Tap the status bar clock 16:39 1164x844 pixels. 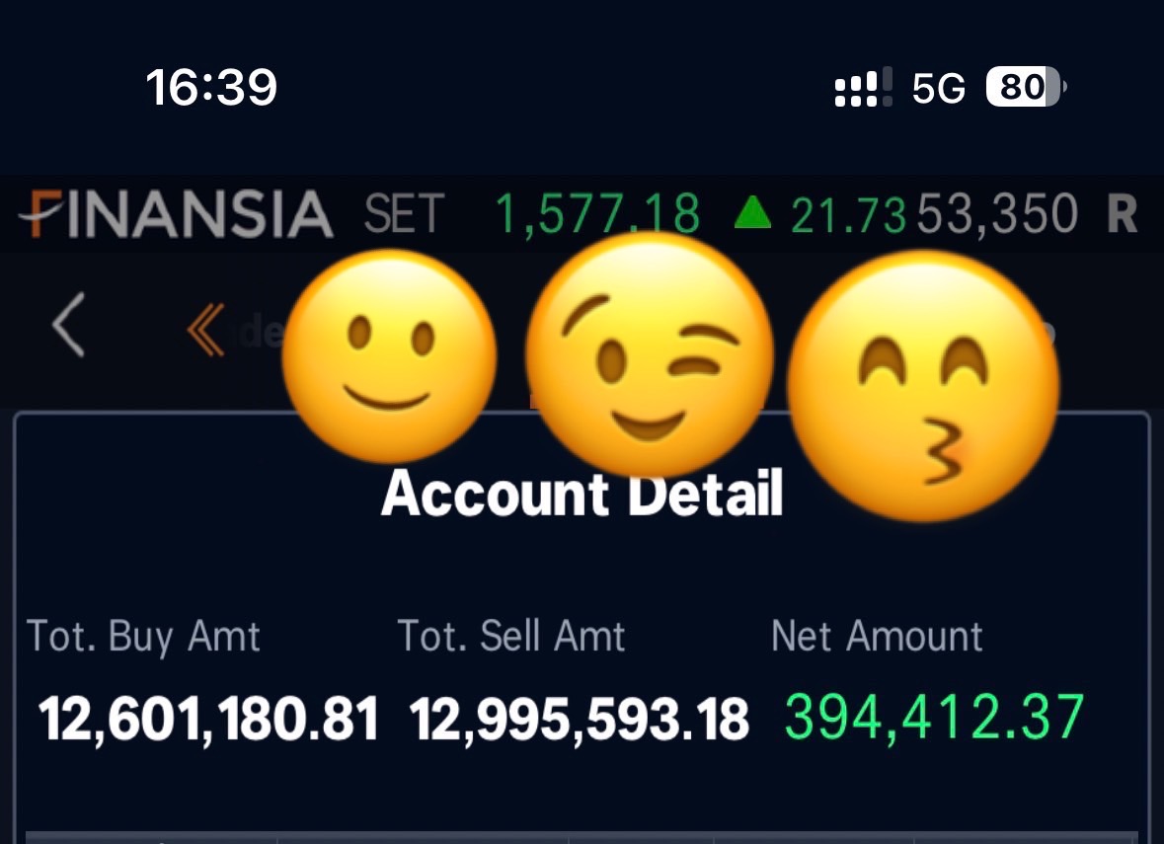(x=211, y=88)
